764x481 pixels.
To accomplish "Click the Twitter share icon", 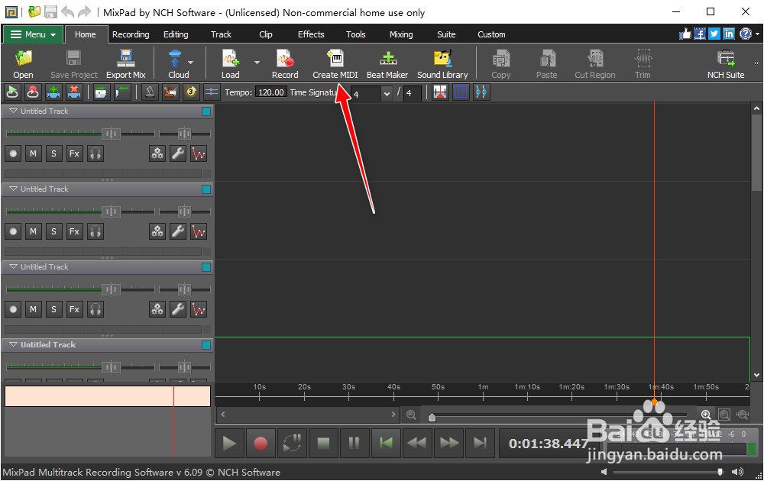I will (x=714, y=34).
